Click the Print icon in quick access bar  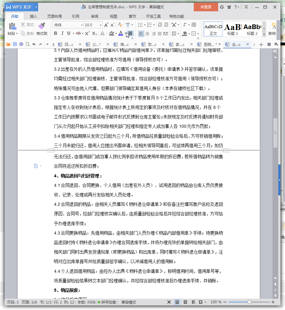21,45
